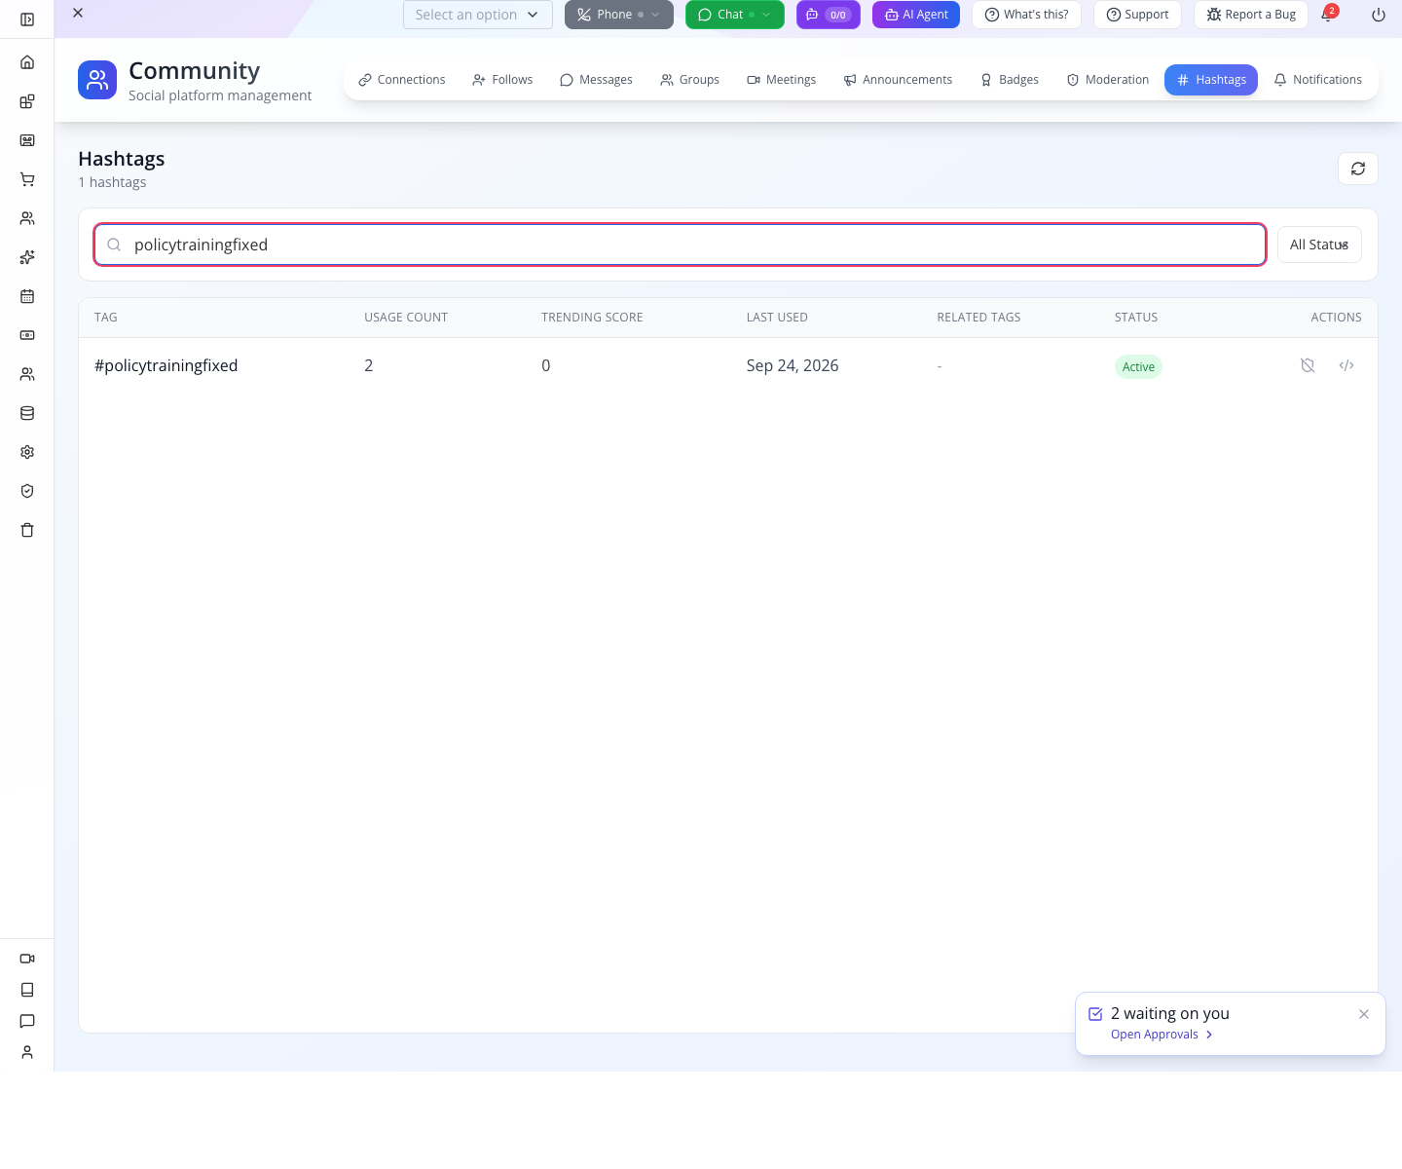Open the shopping cart sidebar icon
The image size is (1402, 1169).
[27, 179]
